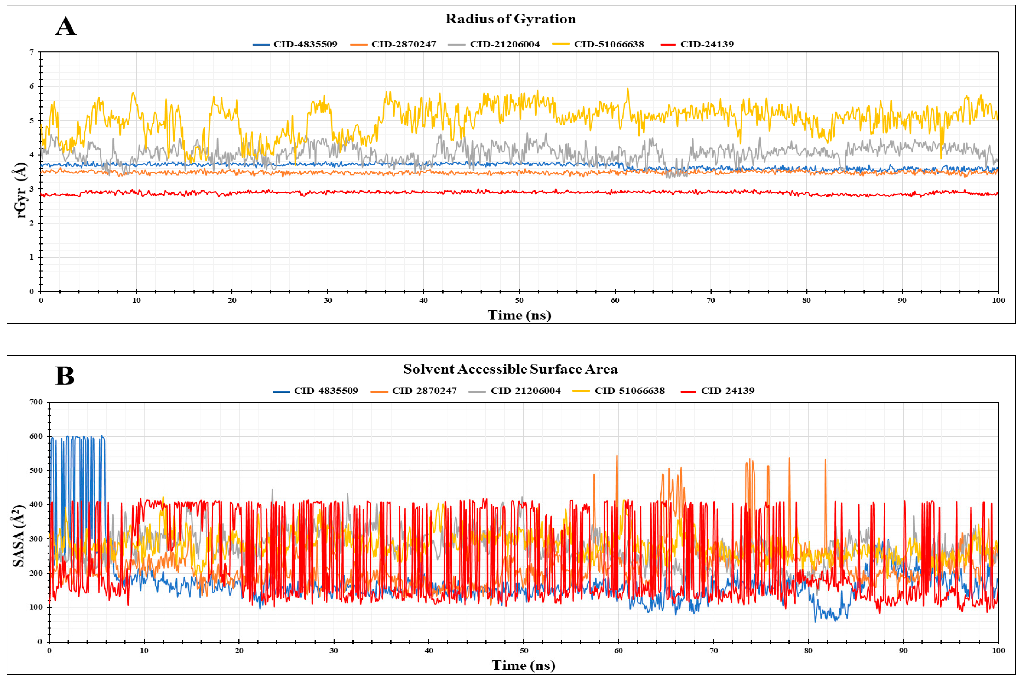Screen dimensions: 1022x686
Task: Click the Time (ns) axis title under chart B
Action: [x=523, y=665]
